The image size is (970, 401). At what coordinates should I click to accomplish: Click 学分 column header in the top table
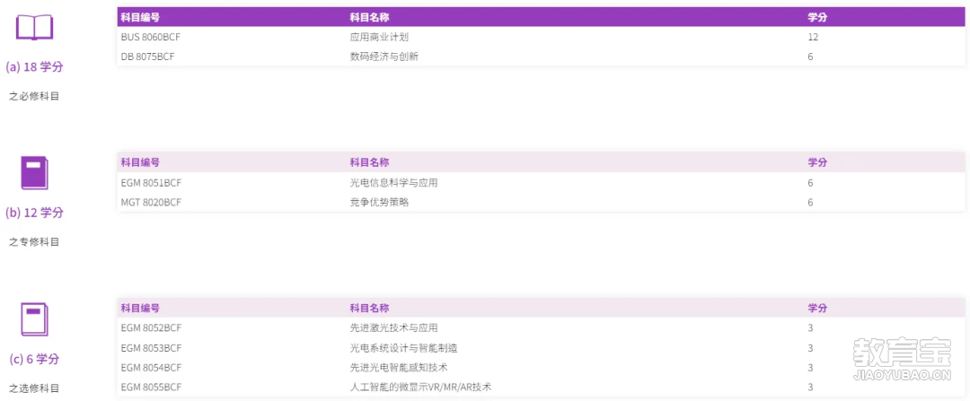point(817,17)
